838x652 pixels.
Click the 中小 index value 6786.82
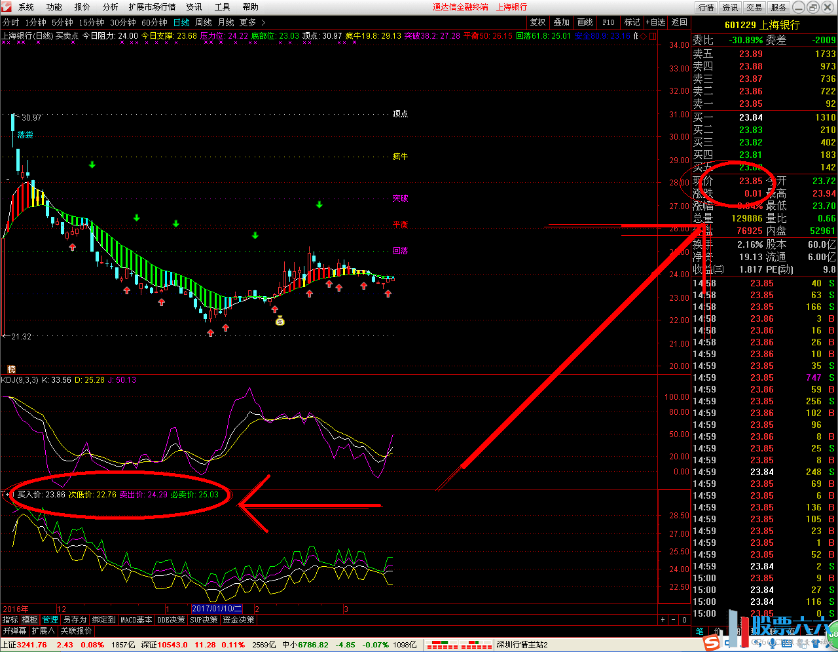(x=314, y=645)
